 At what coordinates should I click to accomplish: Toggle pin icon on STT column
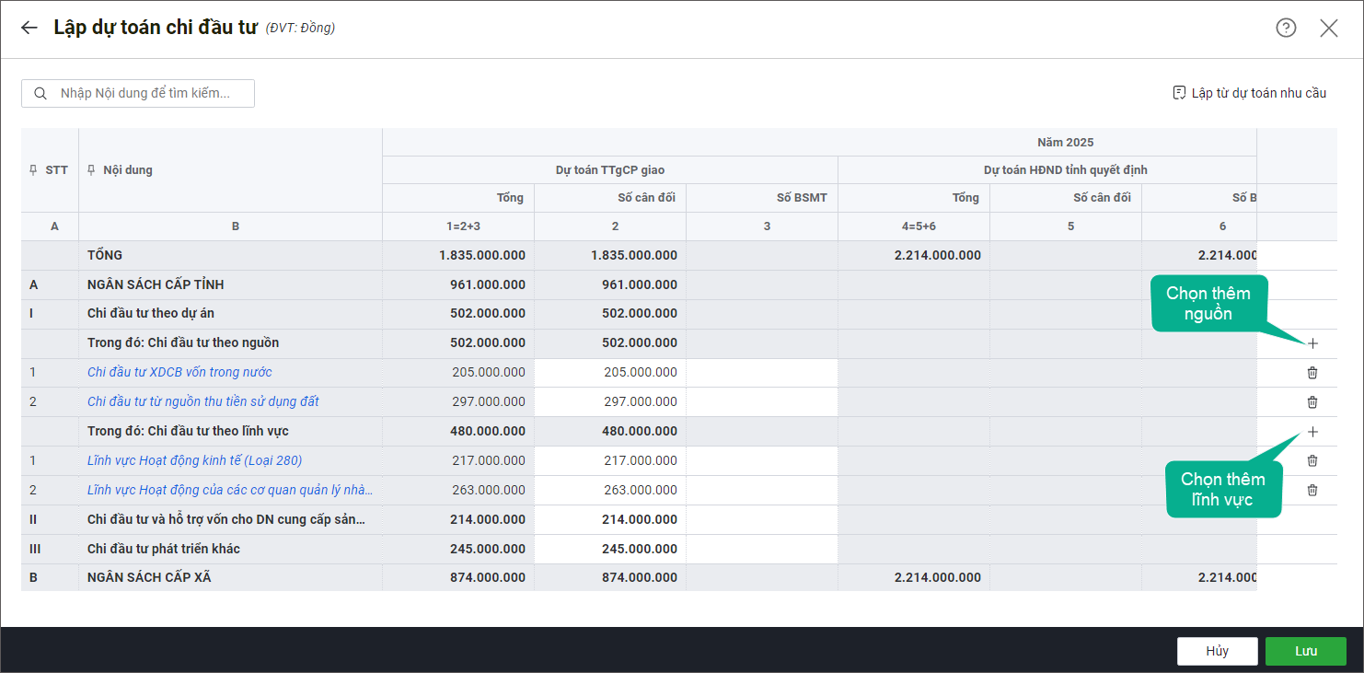point(34,170)
